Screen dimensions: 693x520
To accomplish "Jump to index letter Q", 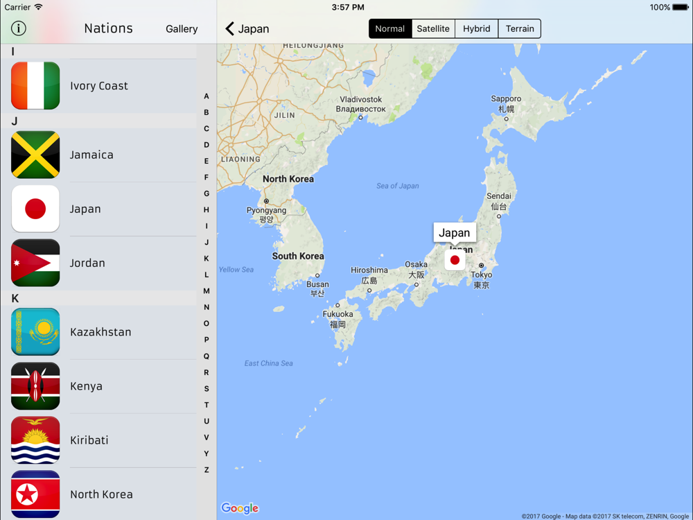I will 207,356.
